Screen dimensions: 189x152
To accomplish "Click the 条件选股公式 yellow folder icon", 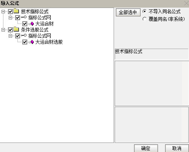I will coord(16,29).
